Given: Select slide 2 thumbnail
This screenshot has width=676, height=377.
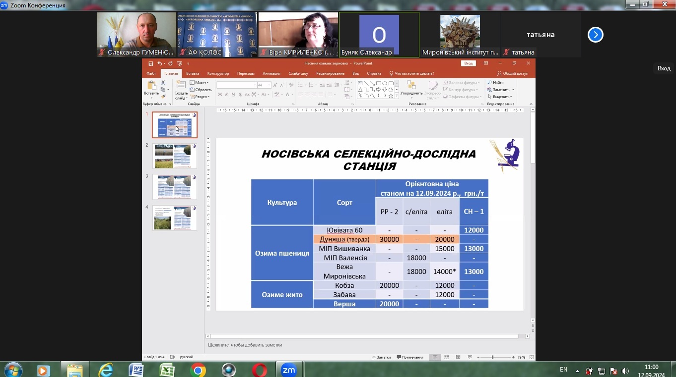Looking at the screenshot, I should (175, 156).
